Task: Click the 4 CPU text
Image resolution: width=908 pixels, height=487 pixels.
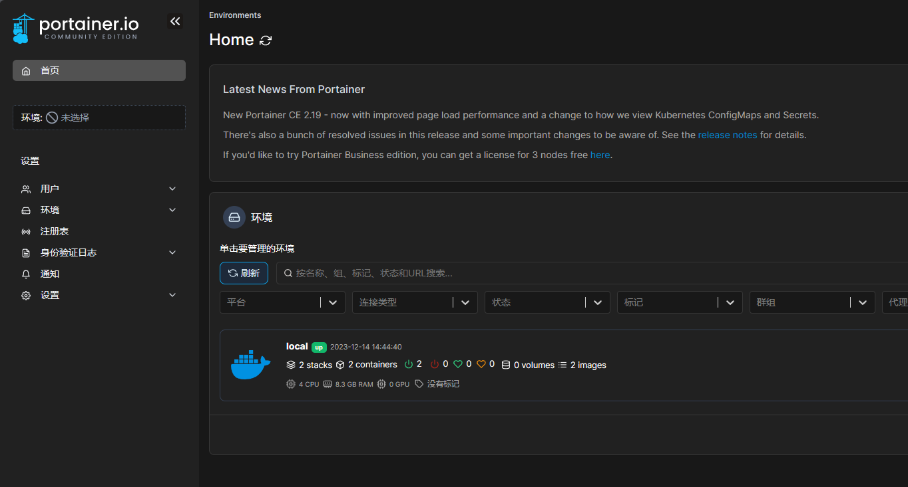Action: tap(309, 384)
